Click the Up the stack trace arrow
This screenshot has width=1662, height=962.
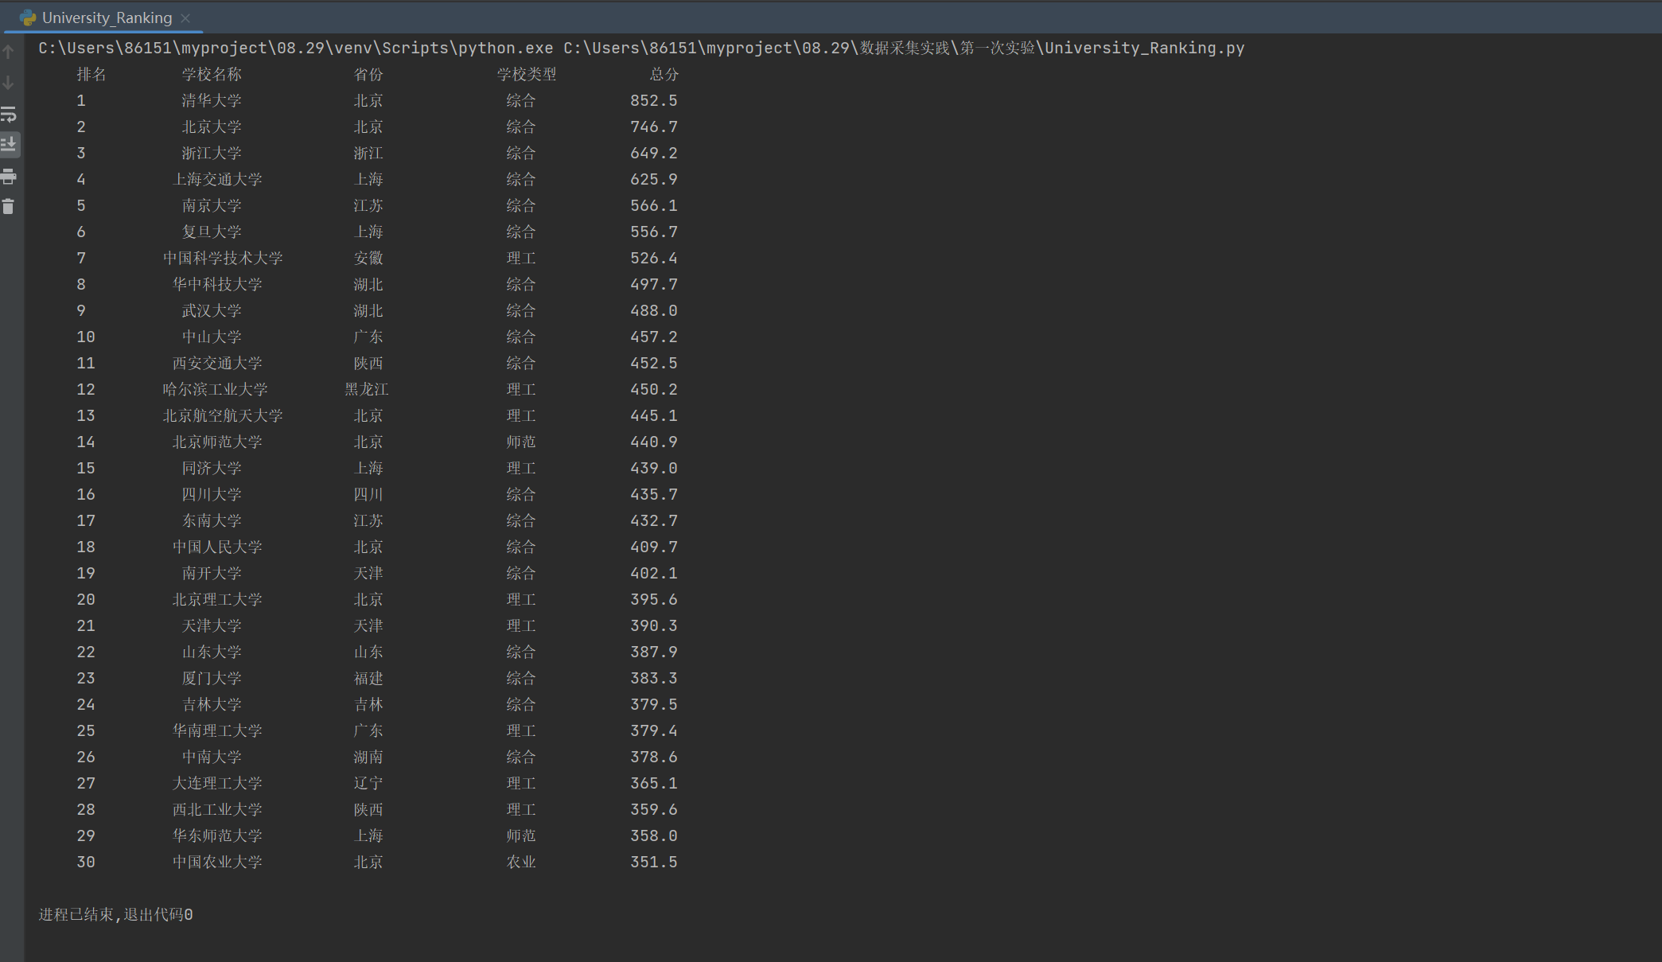click(9, 52)
